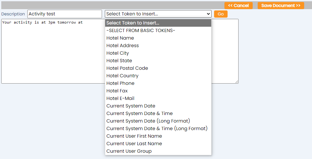The image size is (312, 159).
Task: Choose the Hotel Name token
Action: [158, 38]
